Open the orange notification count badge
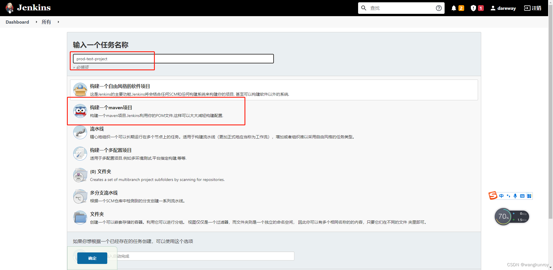The height and width of the screenshot is (270, 553). (x=461, y=8)
